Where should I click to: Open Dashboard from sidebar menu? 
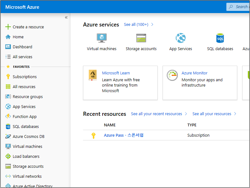[x=22, y=47]
